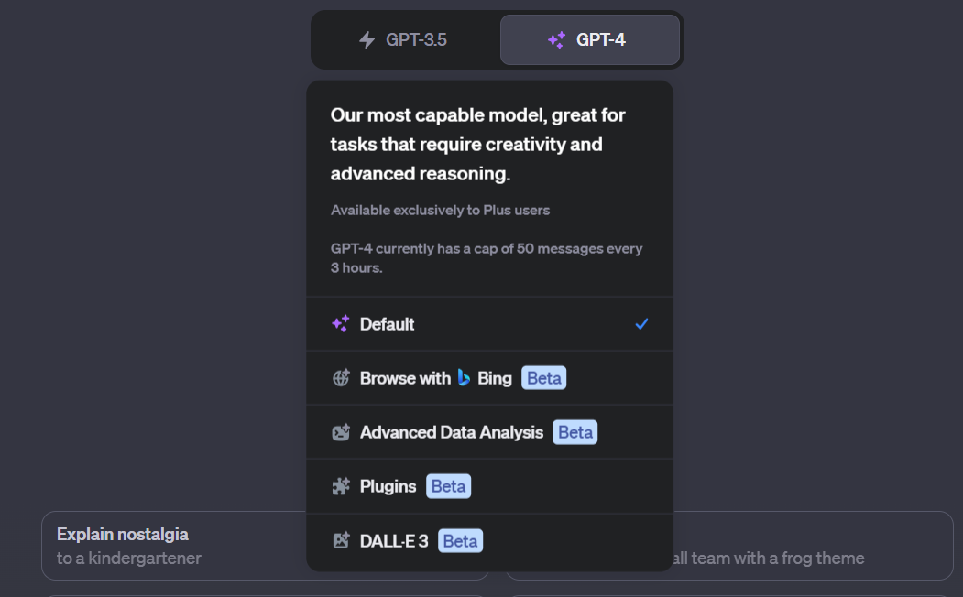Click the Beta badge beside DALL-E 3
The height and width of the screenshot is (597, 963).
tap(460, 541)
